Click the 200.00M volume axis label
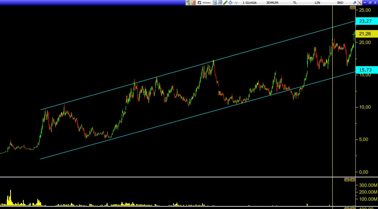Viewport: 378px width, 209px height. pos(368,192)
